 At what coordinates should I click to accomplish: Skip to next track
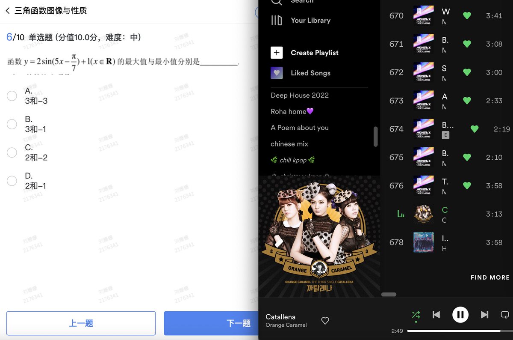(x=484, y=315)
